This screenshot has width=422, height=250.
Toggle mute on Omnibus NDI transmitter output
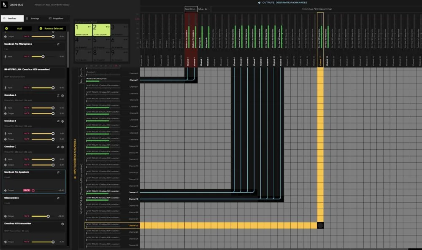(x=27, y=242)
